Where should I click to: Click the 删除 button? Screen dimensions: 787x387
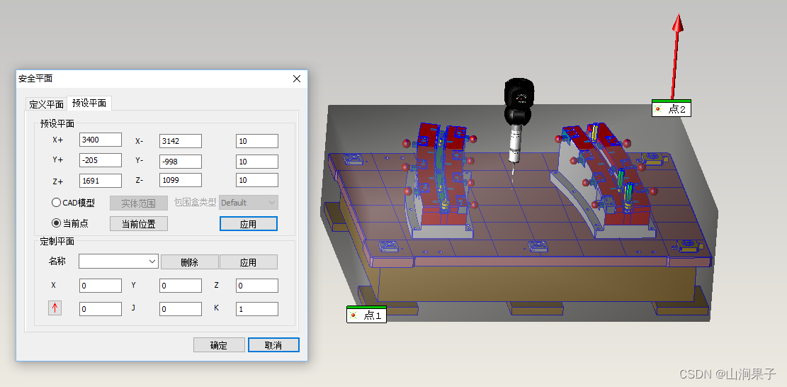coord(190,262)
